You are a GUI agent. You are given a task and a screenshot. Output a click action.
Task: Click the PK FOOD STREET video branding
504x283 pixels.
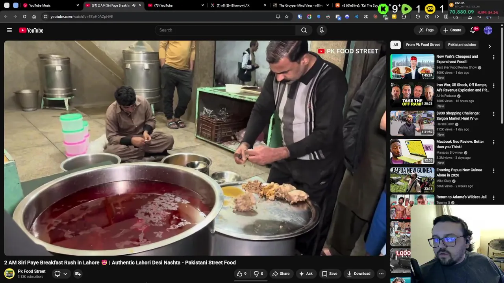coord(348,51)
